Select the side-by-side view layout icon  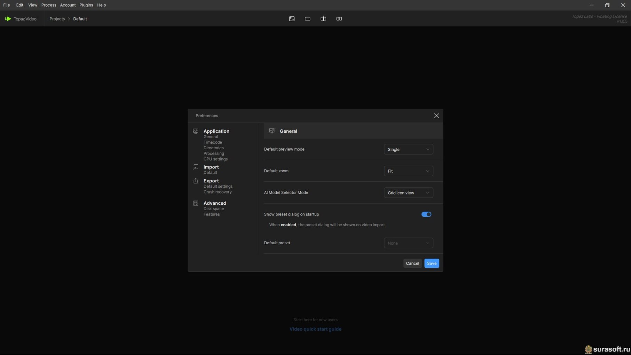pos(339,19)
